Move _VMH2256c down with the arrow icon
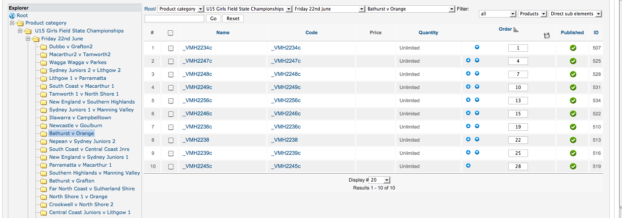This screenshot has height=218, width=622. 477,100
